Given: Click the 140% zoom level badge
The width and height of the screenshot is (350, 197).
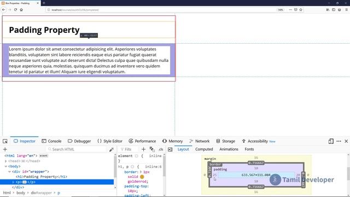Looking at the screenshot, I should tap(281, 10).
